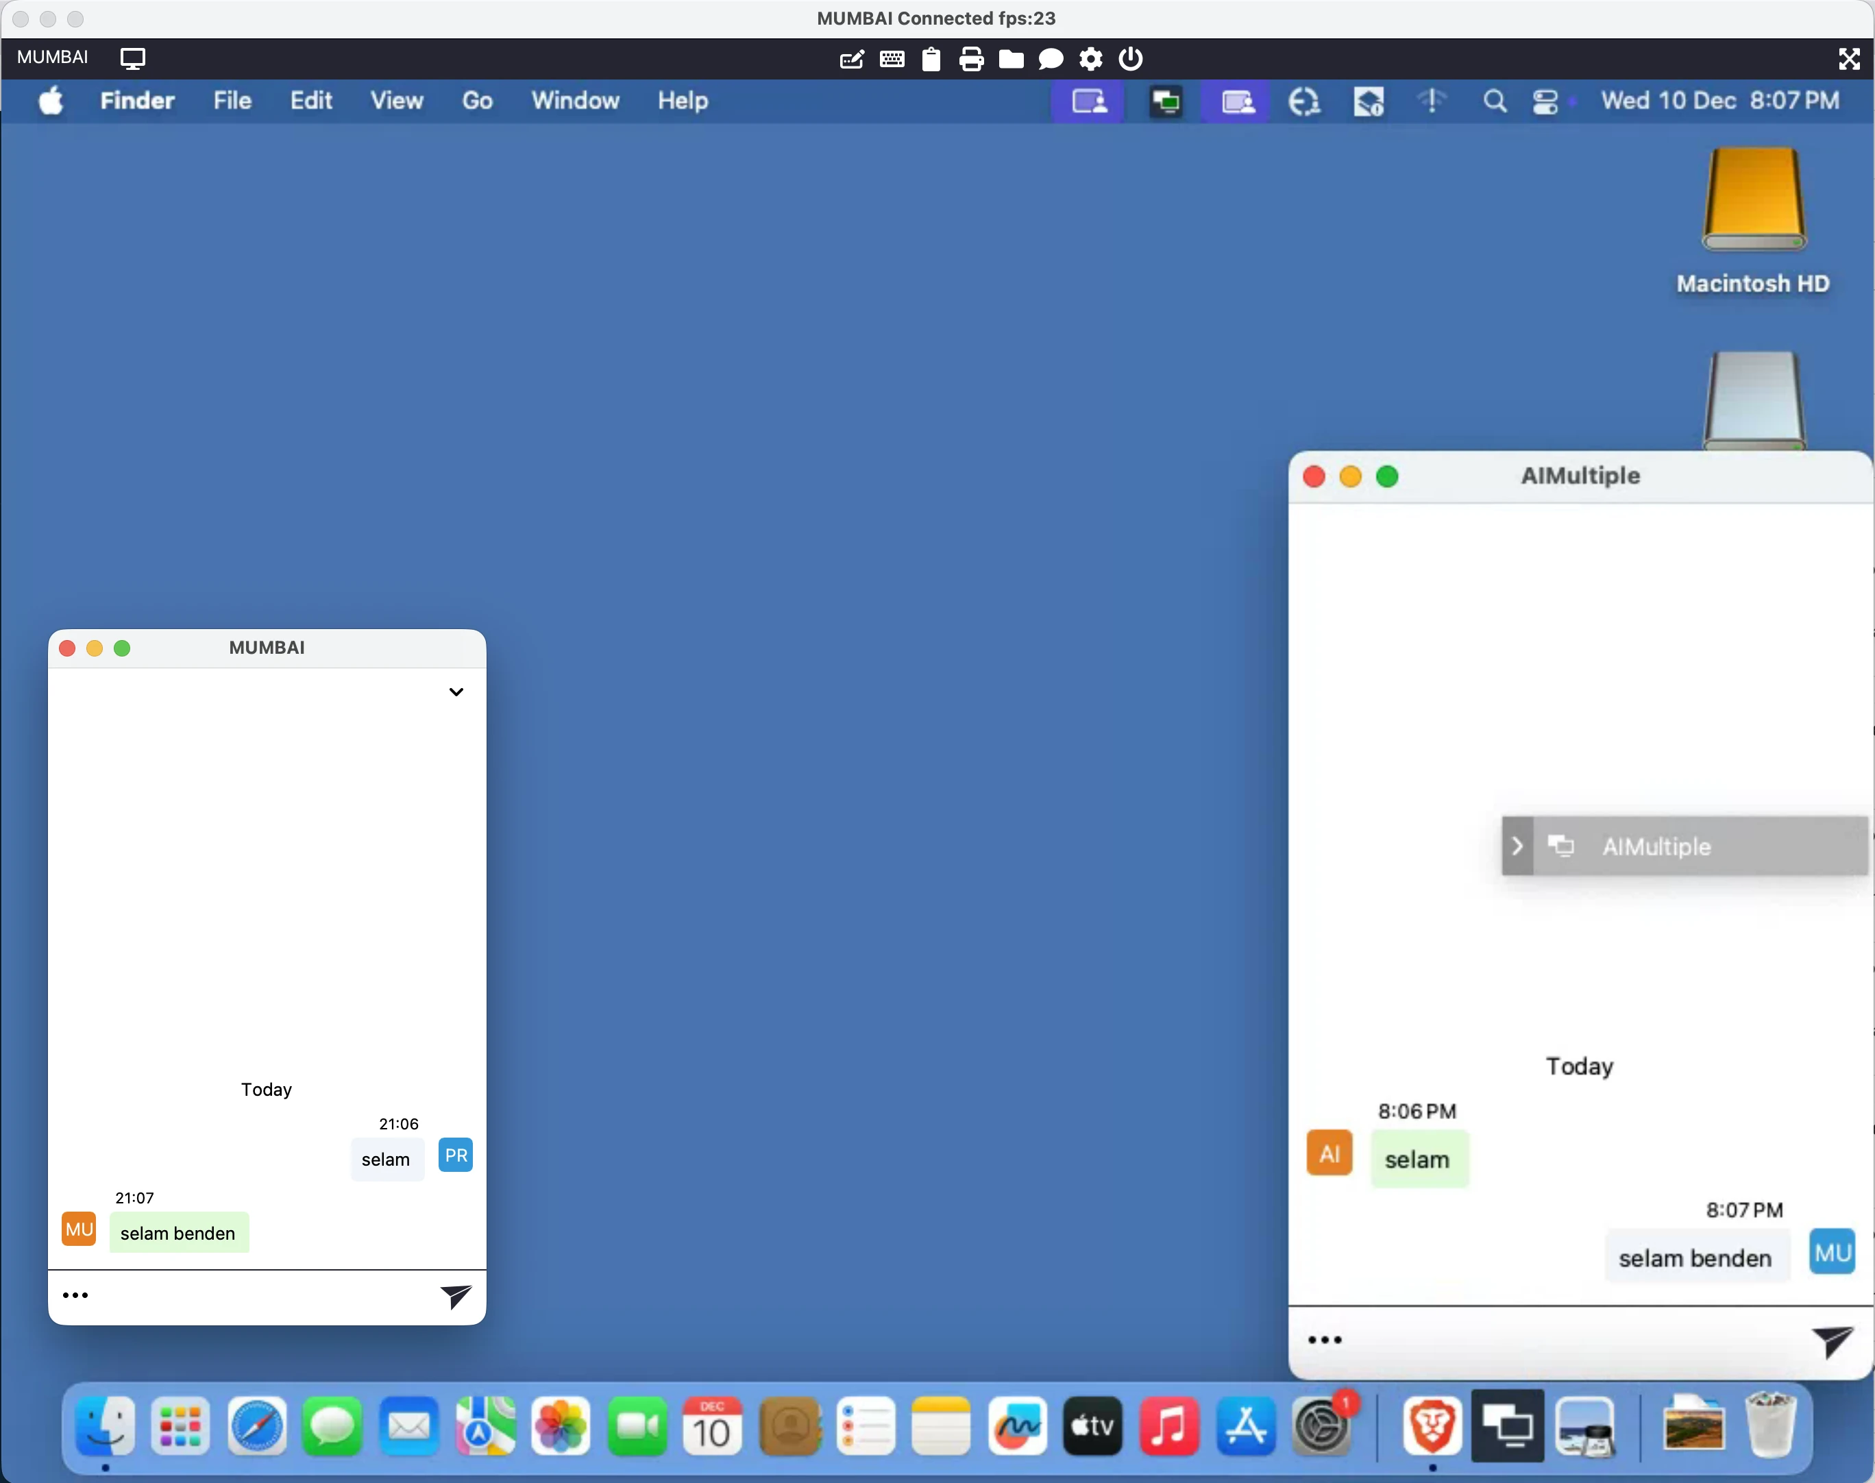This screenshot has width=1875, height=1483.
Task: Click the monitor icon next to MUMBAI label
Action: coord(133,58)
